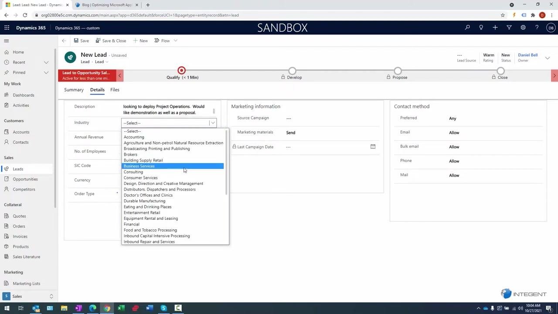Open a new browser tab
Image resolution: width=558 pixels, height=314 pixels.
148,5
